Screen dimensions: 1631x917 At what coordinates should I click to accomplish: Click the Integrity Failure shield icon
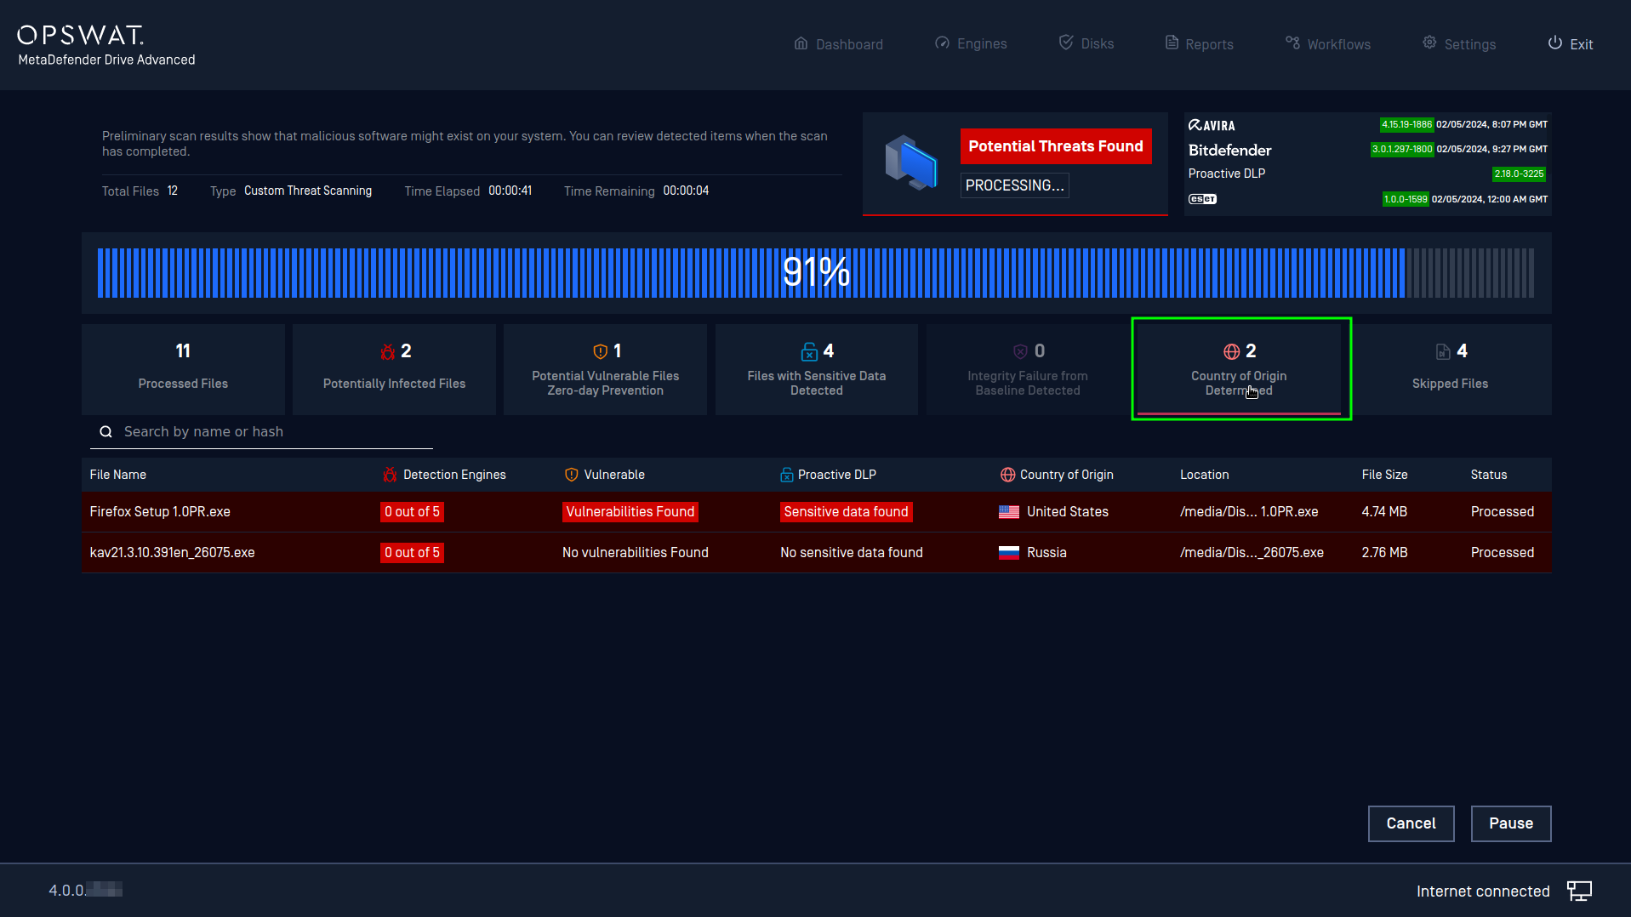coord(1020,351)
